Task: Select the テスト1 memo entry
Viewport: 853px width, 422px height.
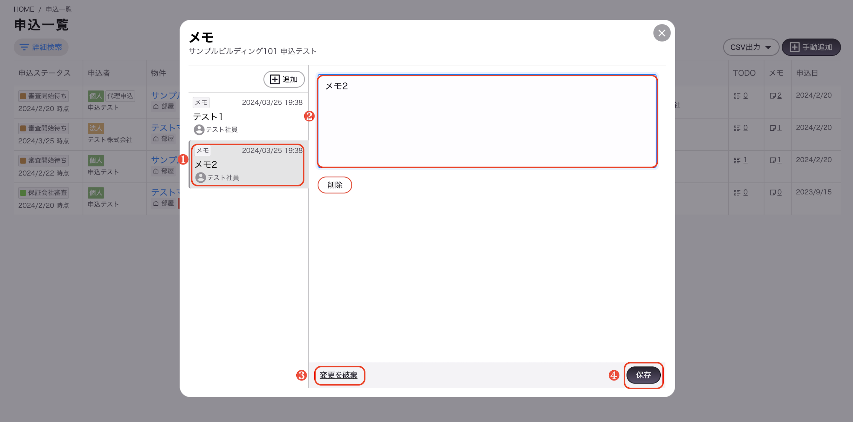Action: (248, 116)
